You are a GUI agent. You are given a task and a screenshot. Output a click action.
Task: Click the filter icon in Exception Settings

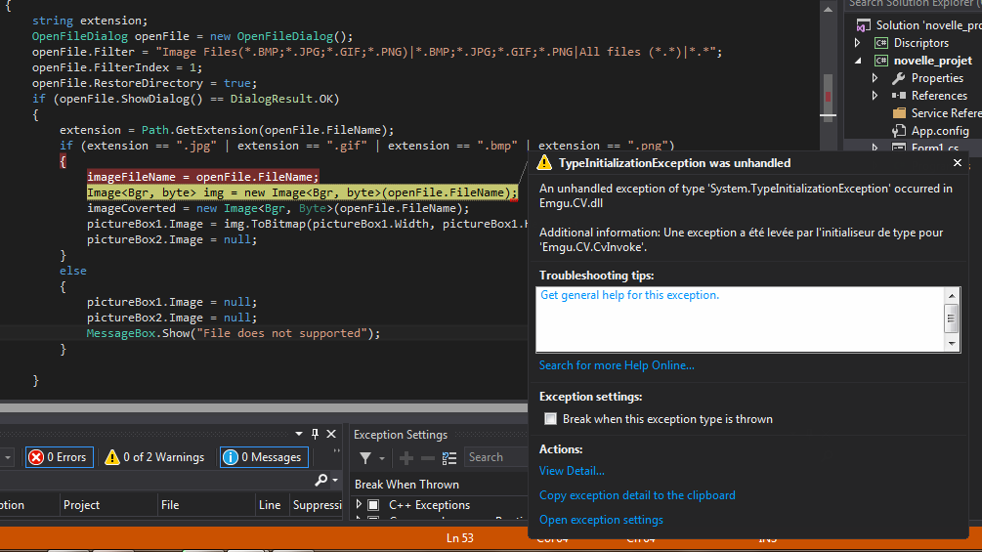point(365,458)
